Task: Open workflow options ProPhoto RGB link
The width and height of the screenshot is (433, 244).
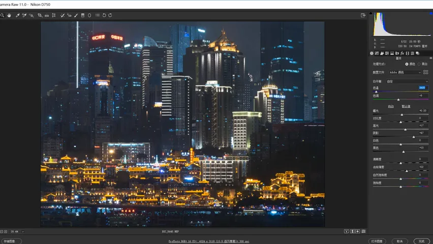Action: coord(209,241)
